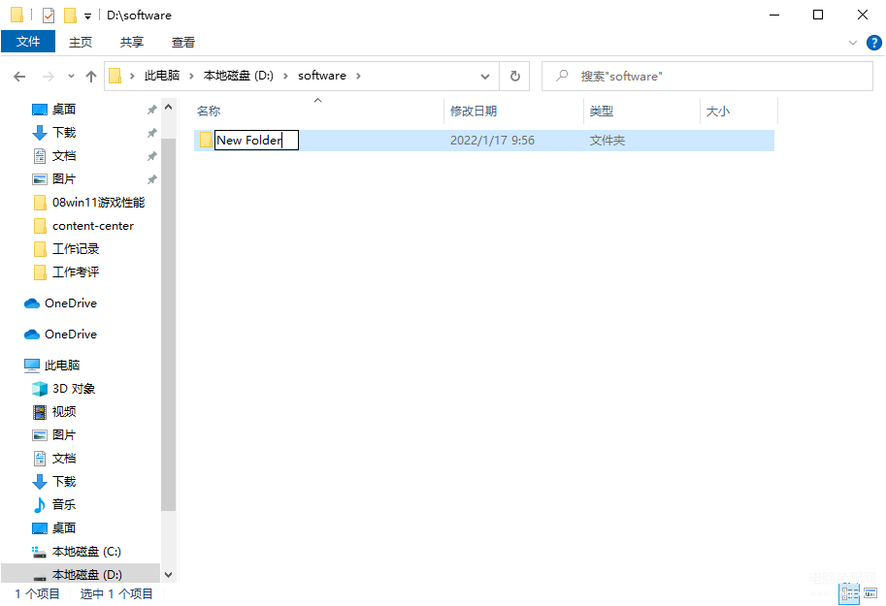Click the New Folder folder icon
886x606 pixels.
206,140
